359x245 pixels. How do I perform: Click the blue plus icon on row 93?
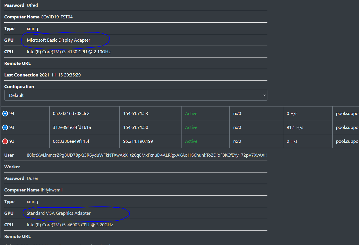click(6, 127)
